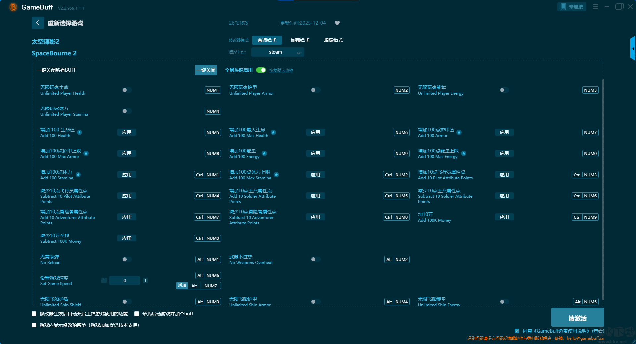
Task: Click the activate button
Action: click(x=578, y=318)
